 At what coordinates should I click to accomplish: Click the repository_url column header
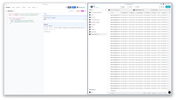click(x=124, y=13)
